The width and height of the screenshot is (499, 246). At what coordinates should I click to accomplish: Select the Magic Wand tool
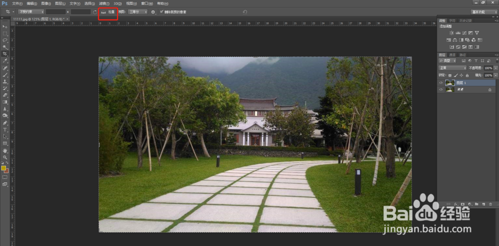click(5, 47)
